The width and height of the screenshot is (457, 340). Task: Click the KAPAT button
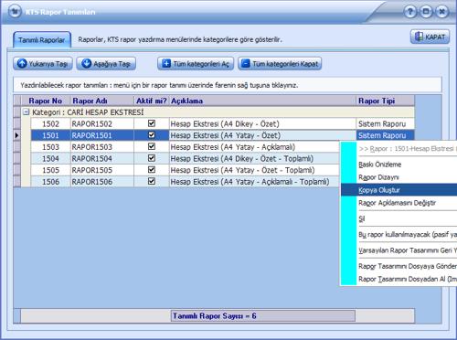[430, 37]
